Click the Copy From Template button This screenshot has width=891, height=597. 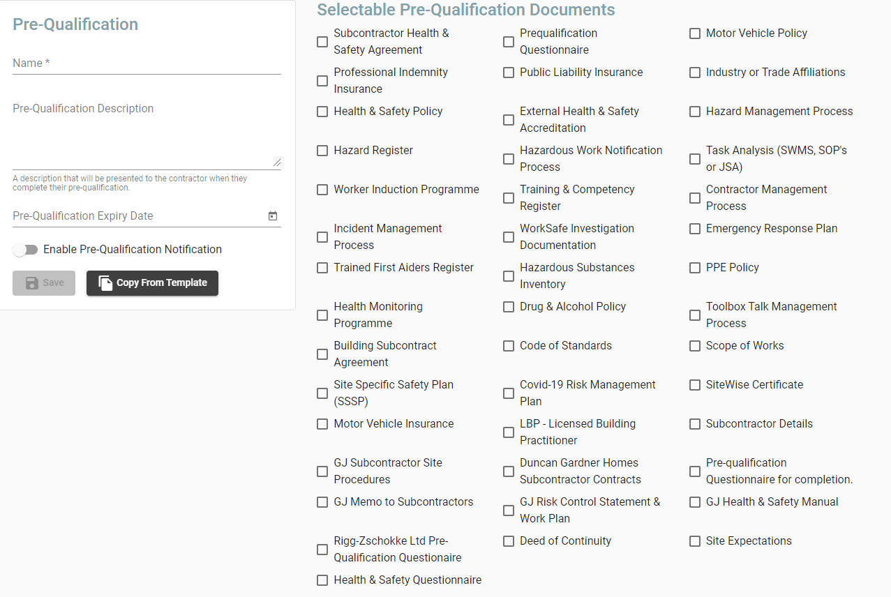tap(152, 282)
